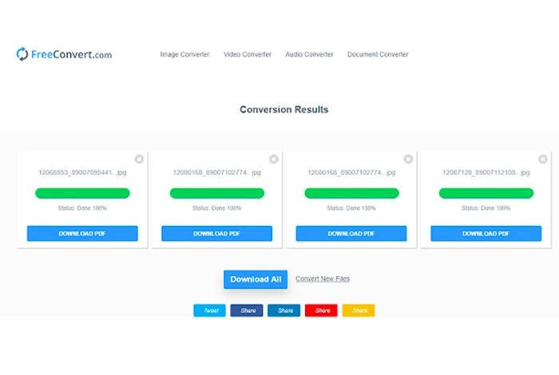Viewport: 559px width, 375px height.
Task: Click the yellow Share button
Action: pyautogui.click(x=359, y=310)
